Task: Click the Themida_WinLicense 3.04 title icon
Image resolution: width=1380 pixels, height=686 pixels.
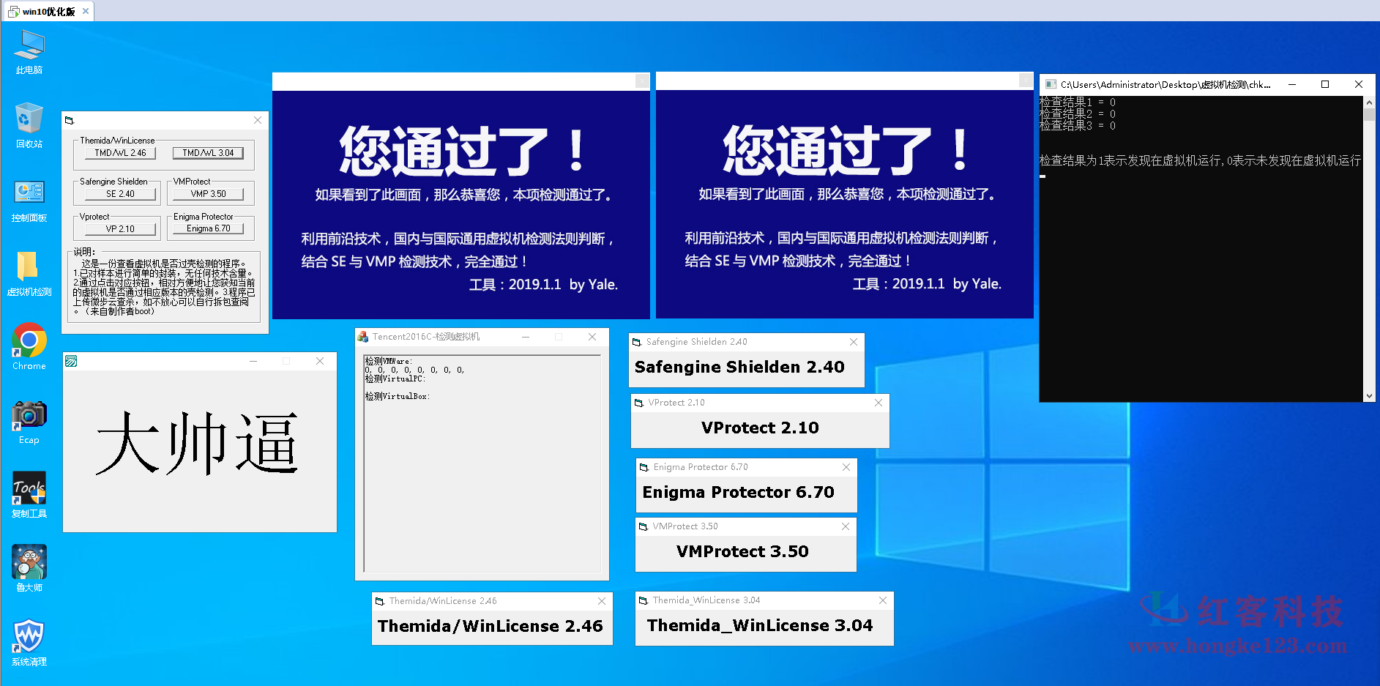Action: [x=644, y=600]
